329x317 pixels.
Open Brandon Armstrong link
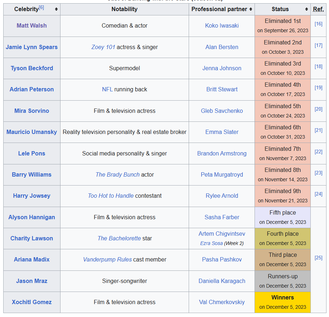coord(222,153)
